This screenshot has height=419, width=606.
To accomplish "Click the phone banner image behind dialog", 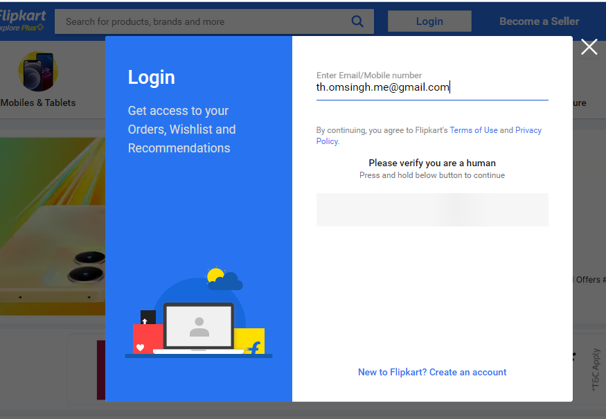I will [53, 226].
